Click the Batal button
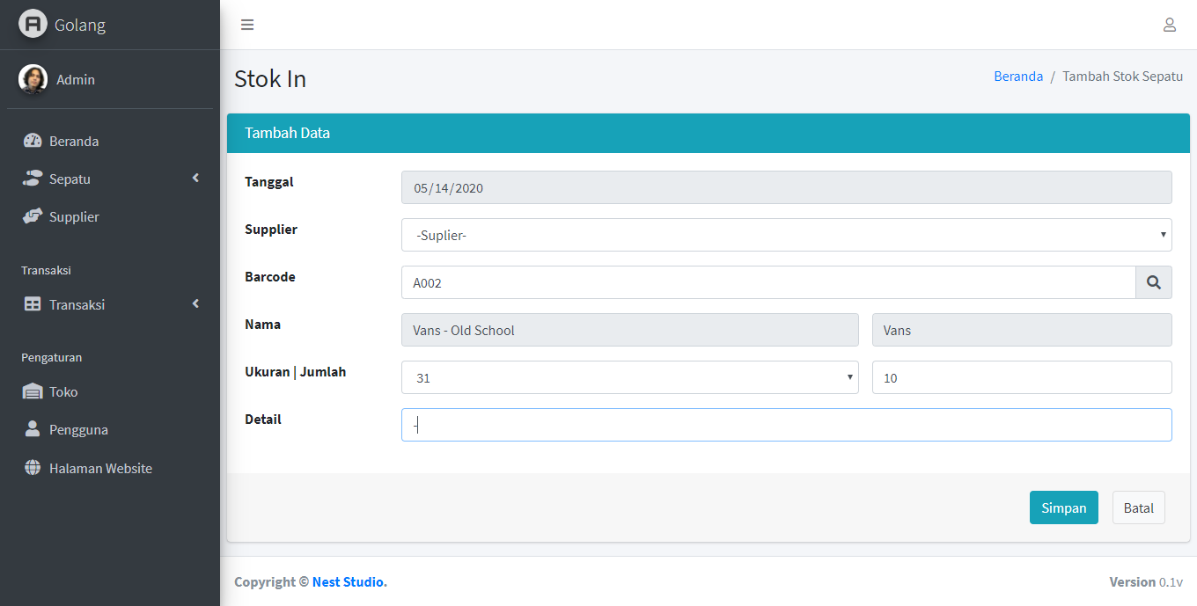 pyautogui.click(x=1138, y=507)
